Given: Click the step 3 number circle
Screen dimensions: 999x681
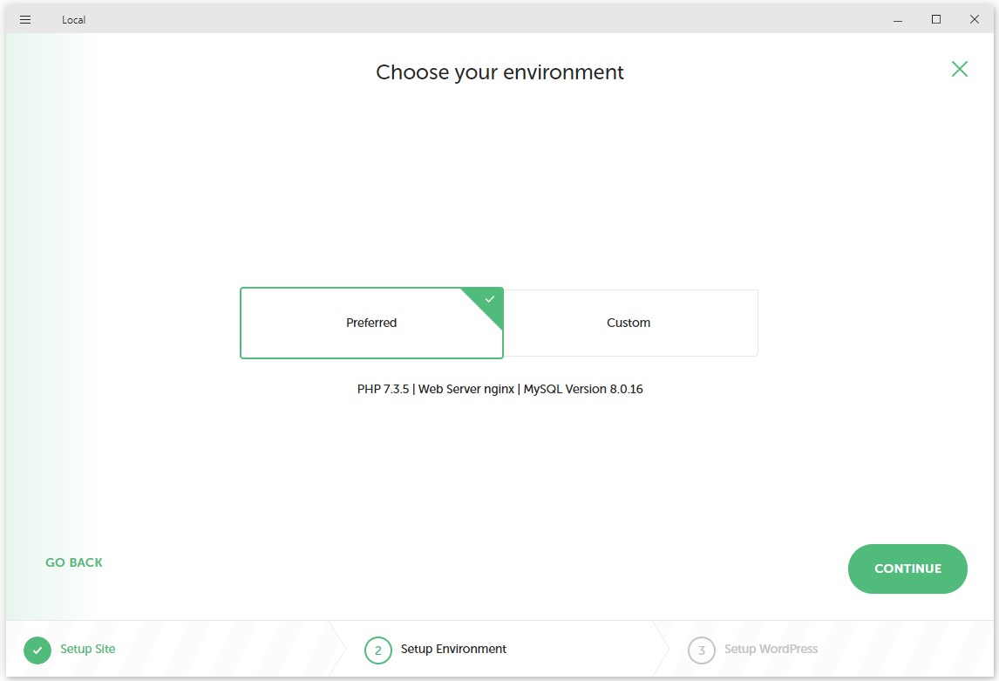Looking at the screenshot, I should [x=702, y=650].
